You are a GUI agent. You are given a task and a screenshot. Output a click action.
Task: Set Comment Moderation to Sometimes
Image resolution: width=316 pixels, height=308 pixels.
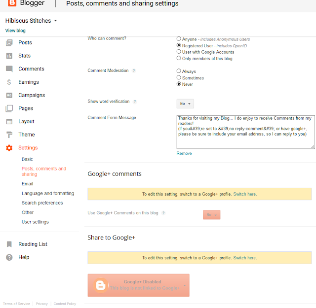coord(179,77)
